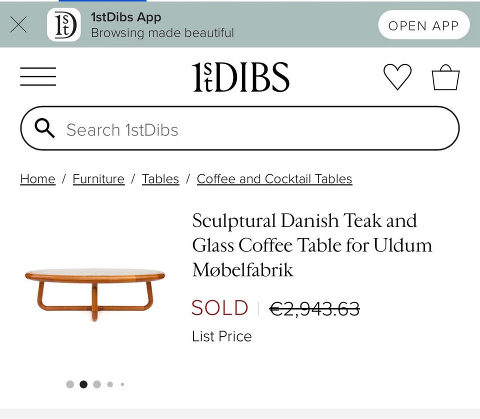Viewport: 480px width, 419px height.
Task: Go to the 1stDibs home logo
Action: pyautogui.click(x=240, y=77)
